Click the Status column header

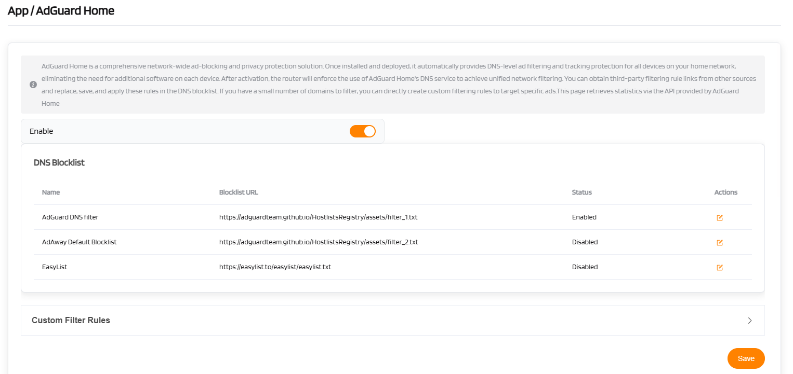(581, 192)
